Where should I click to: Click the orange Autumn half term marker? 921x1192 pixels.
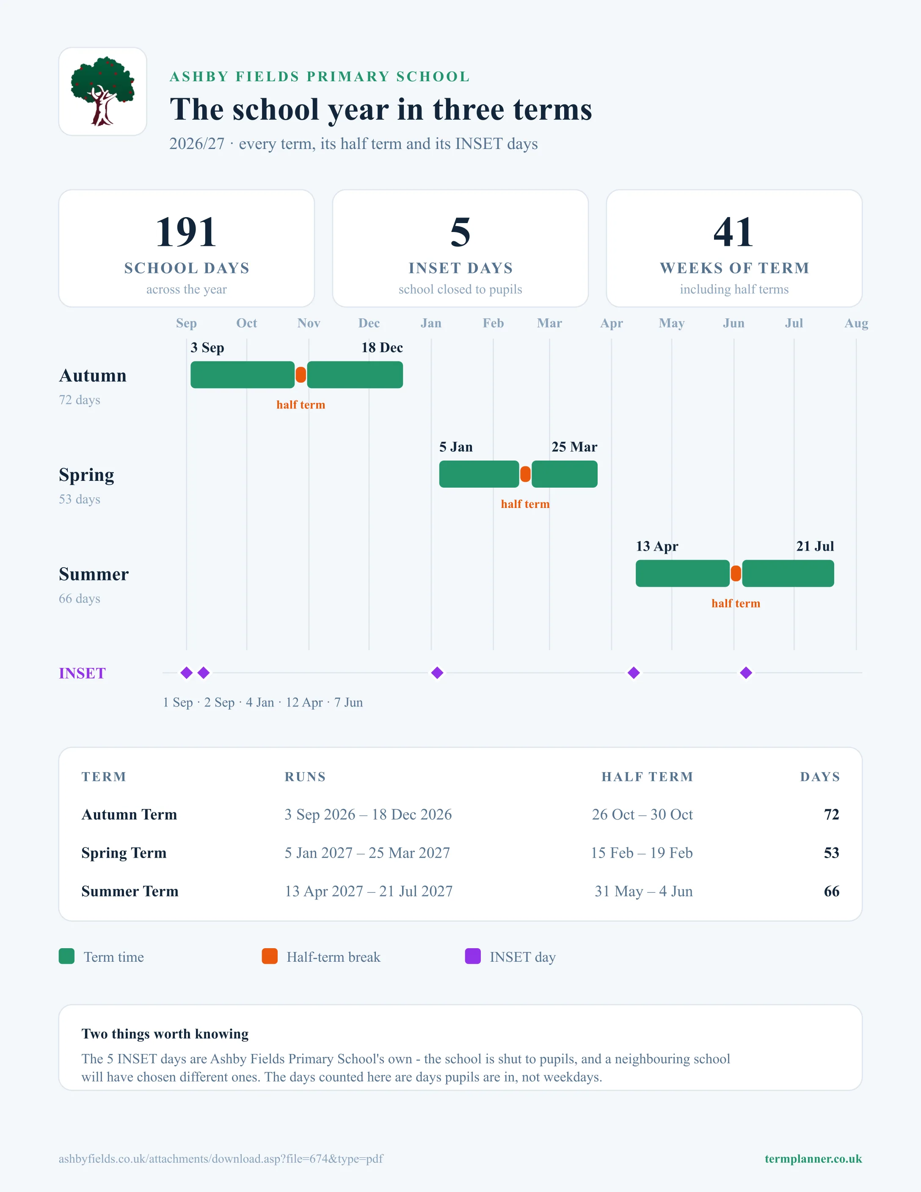pyautogui.click(x=301, y=375)
